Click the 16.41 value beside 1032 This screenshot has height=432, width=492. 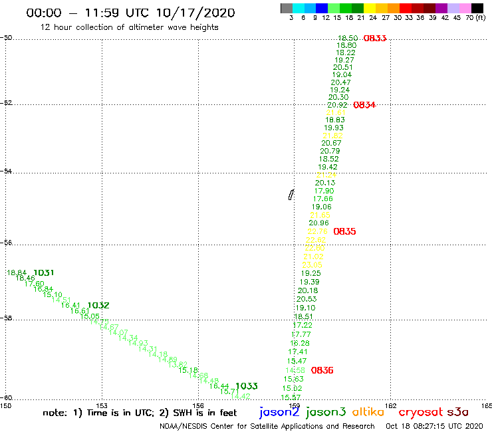[70, 305]
